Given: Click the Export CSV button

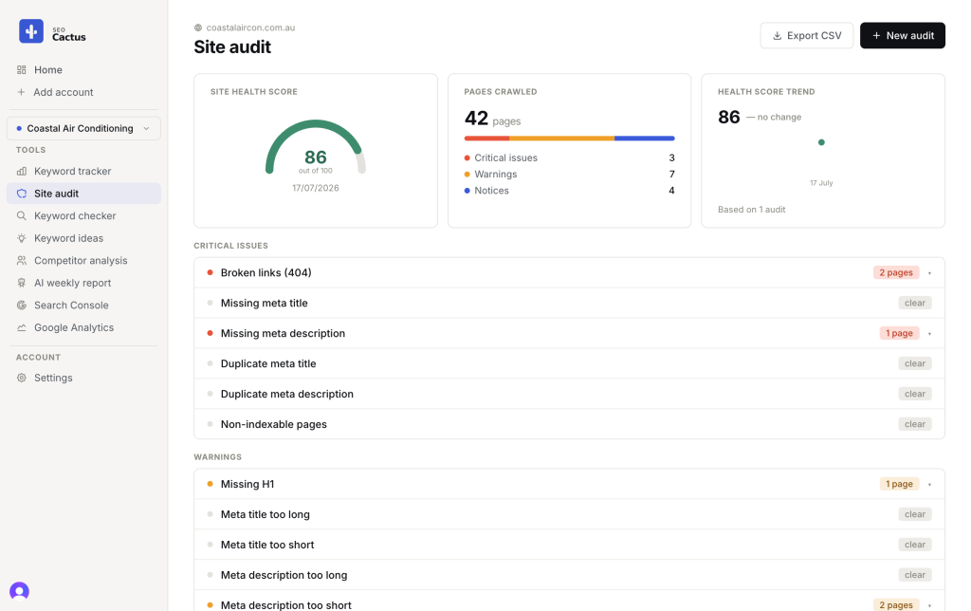Looking at the screenshot, I should click(x=807, y=35).
